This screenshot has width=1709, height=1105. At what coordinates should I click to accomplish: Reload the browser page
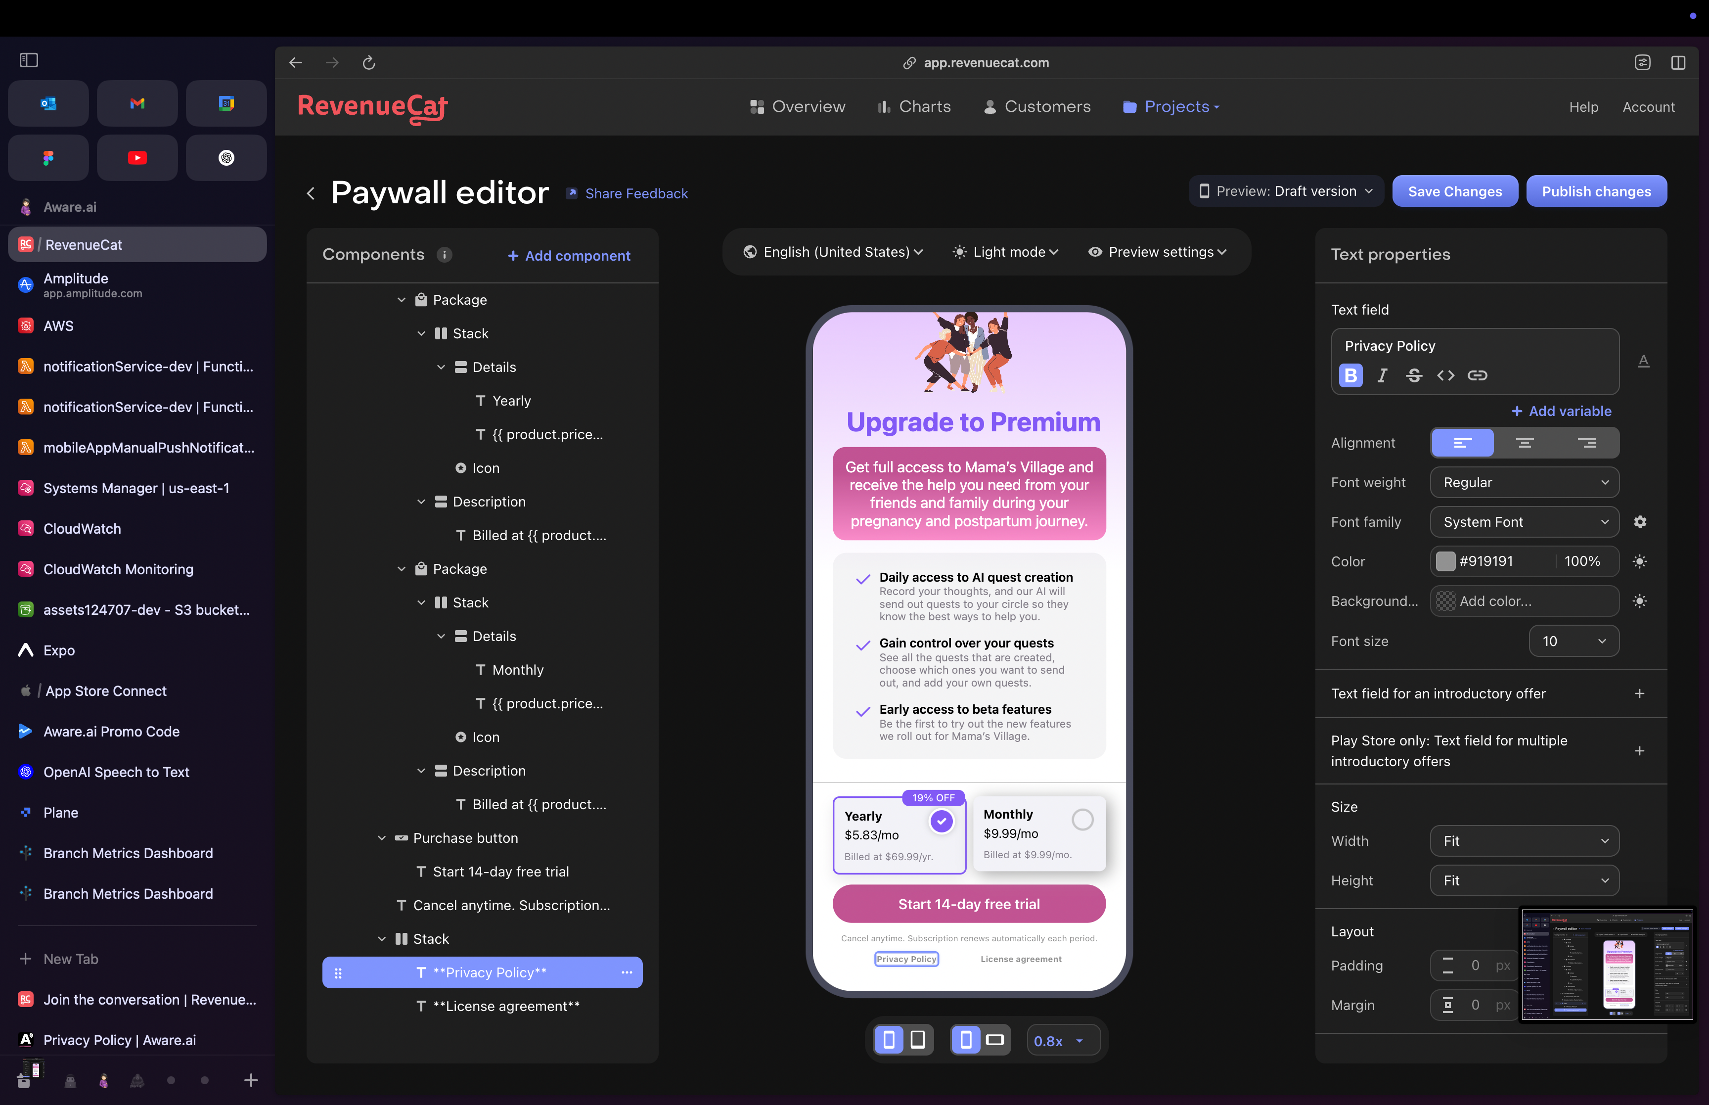[x=369, y=63]
